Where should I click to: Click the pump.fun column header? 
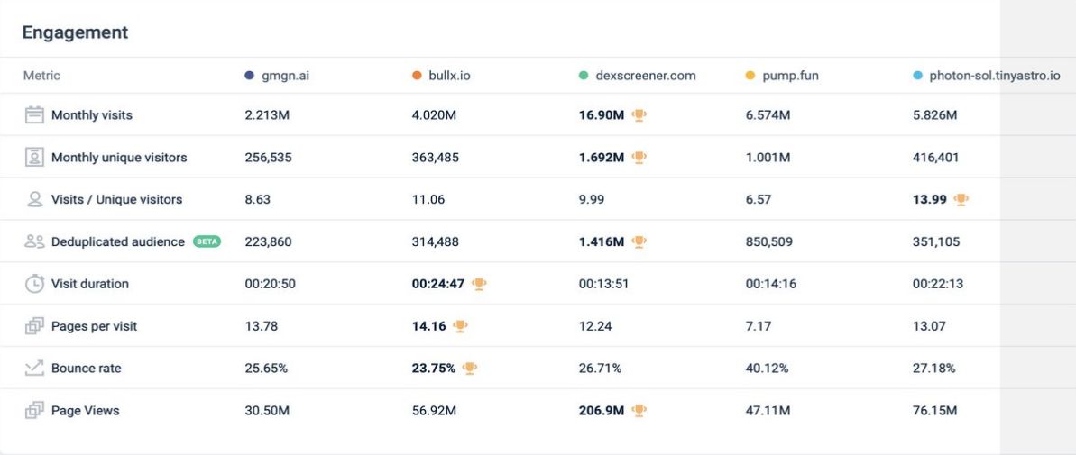pyautogui.click(x=790, y=76)
